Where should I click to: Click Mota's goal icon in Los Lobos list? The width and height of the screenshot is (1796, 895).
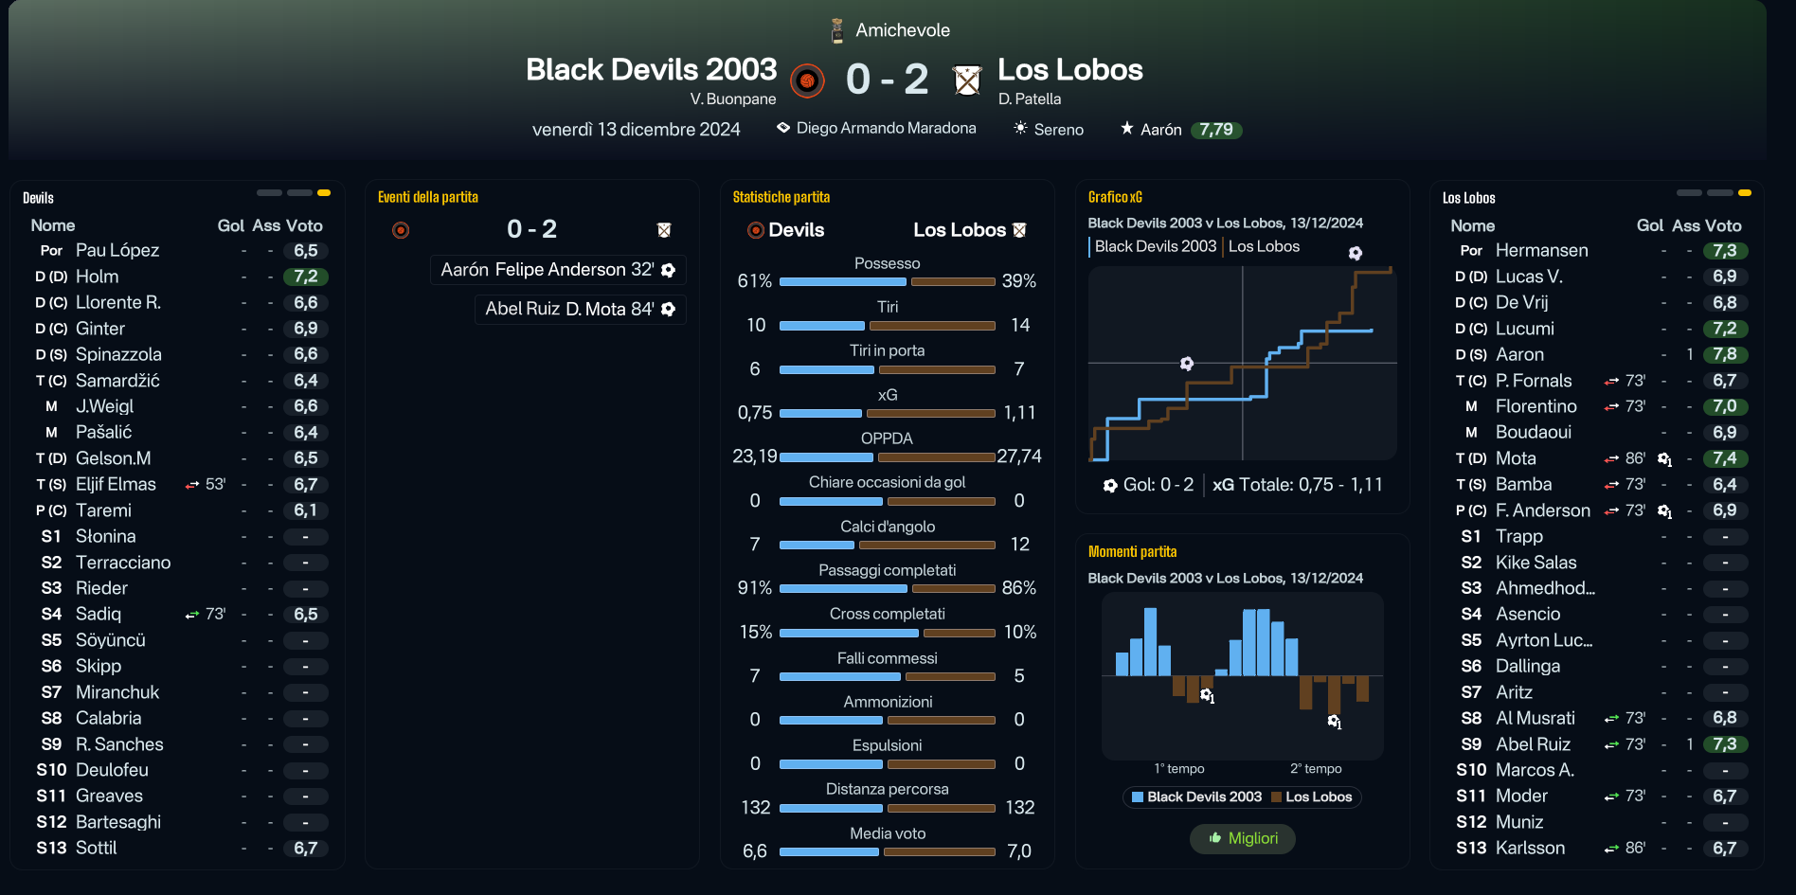point(1664,458)
